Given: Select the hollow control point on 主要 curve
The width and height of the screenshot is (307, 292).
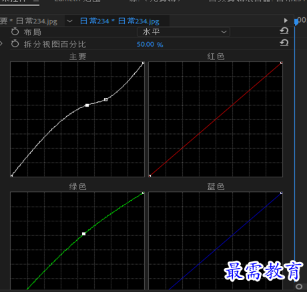Looking at the screenshot, I should [x=105, y=99].
